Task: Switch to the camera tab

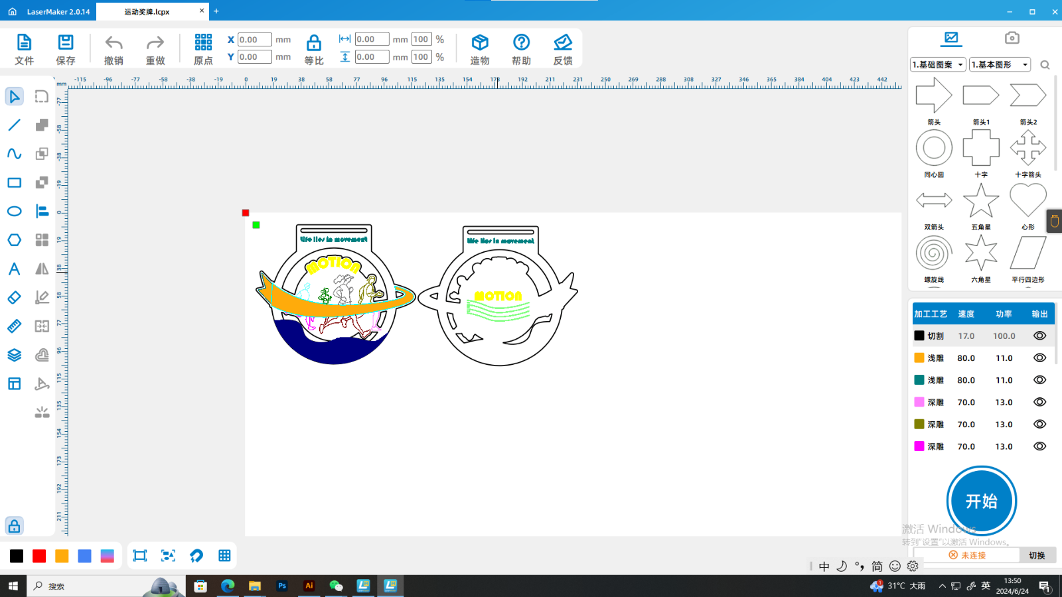Action: coord(1012,38)
